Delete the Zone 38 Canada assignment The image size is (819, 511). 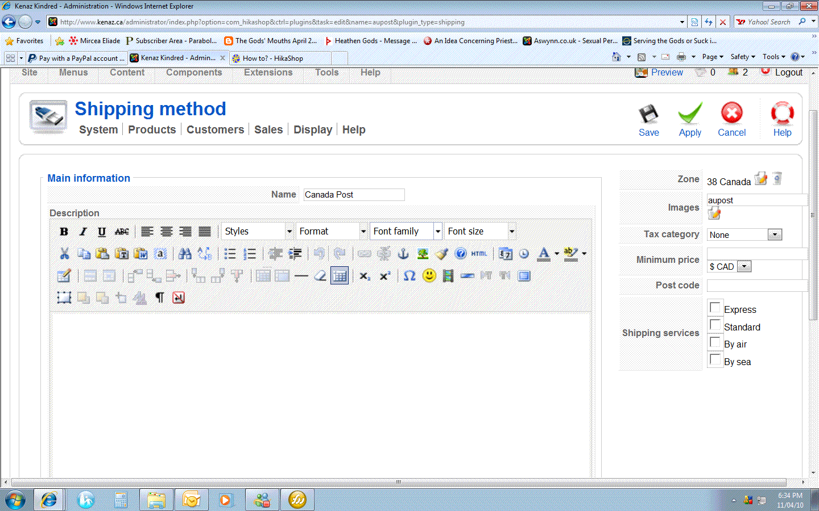(x=777, y=179)
